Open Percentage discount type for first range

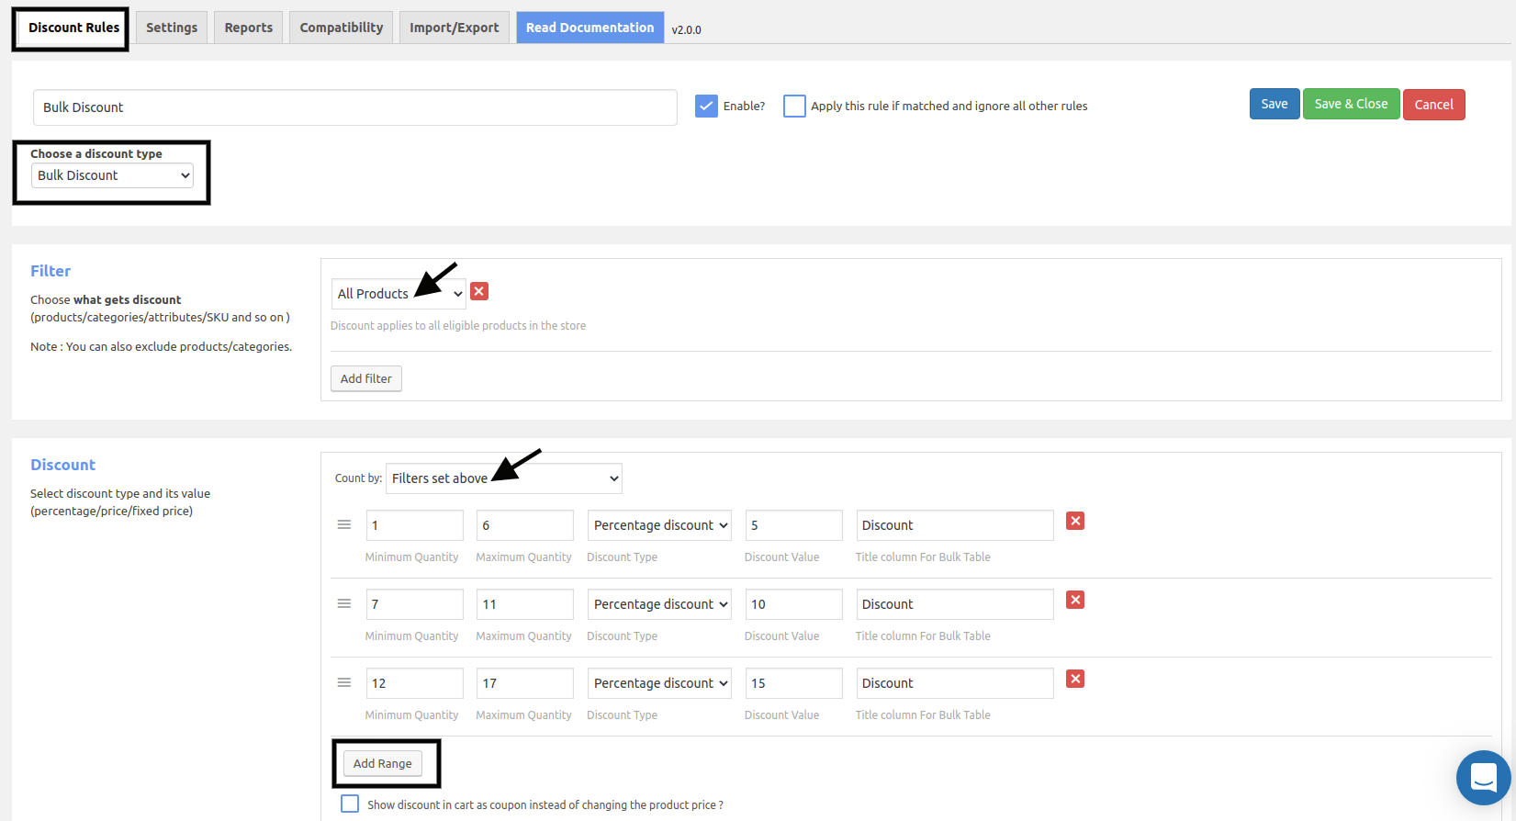tap(659, 525)
